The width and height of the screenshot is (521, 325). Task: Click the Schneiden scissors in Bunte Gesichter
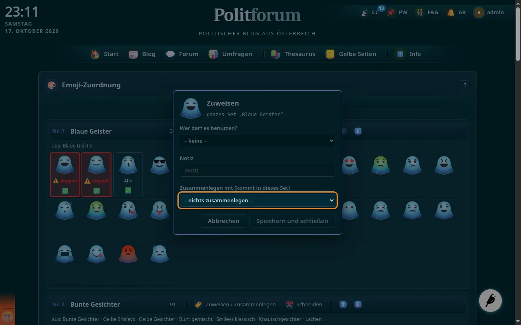pyautogui.click(x=304, y=304)
